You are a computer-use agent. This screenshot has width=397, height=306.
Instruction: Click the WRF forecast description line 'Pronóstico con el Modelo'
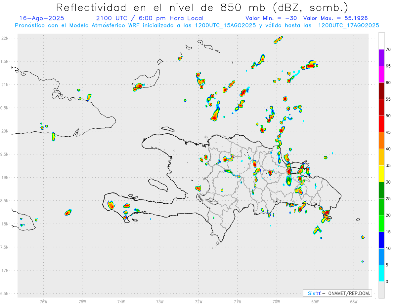(197, 25)
